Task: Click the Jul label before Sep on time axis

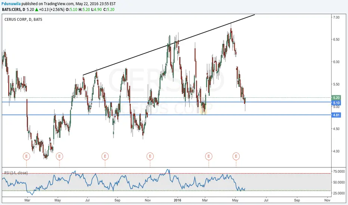Action: point(87,200)
